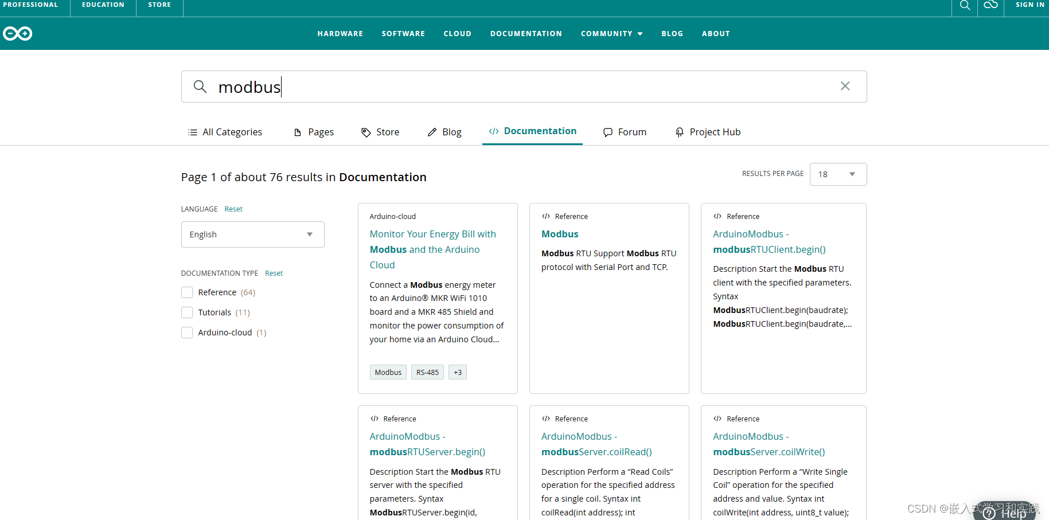Open the Hardware menu item
Viewport: 1049px width, 520px height.
click(x=340, y=34)
